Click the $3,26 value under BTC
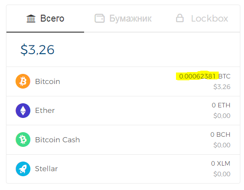Viewport: 244px width, 190px height. (222, 87)
